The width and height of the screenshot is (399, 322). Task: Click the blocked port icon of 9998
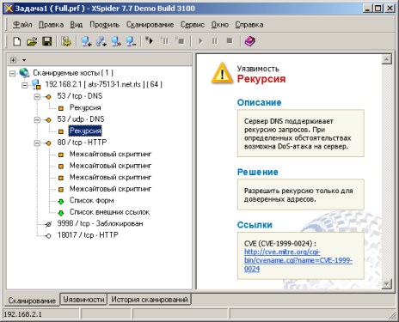(48, 224)
